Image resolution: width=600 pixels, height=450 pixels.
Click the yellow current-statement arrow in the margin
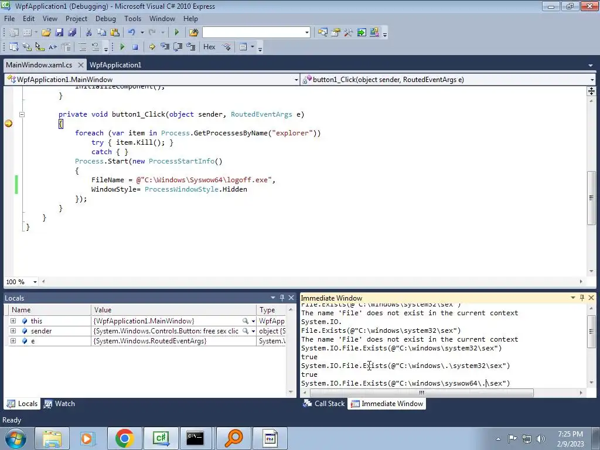(8, 123)
